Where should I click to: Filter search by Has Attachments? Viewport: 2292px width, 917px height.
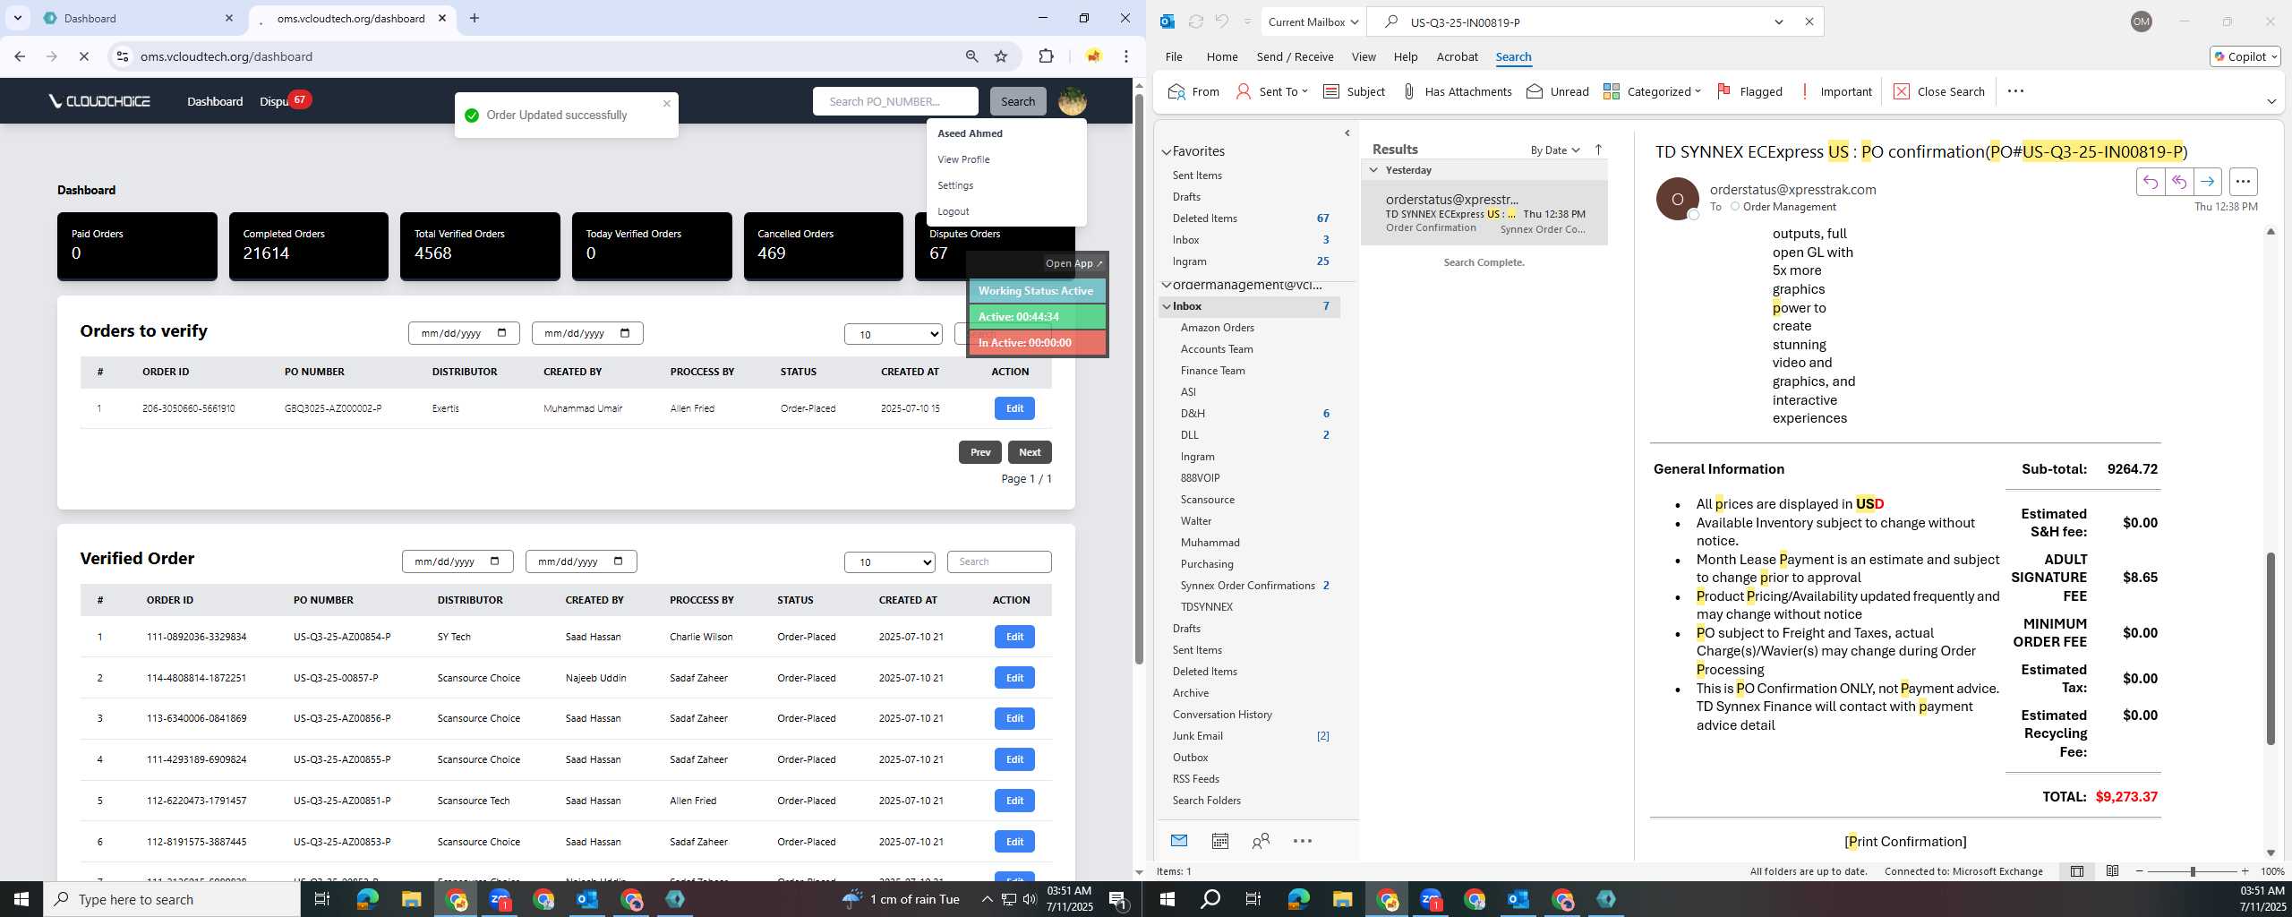[1457, 91]
